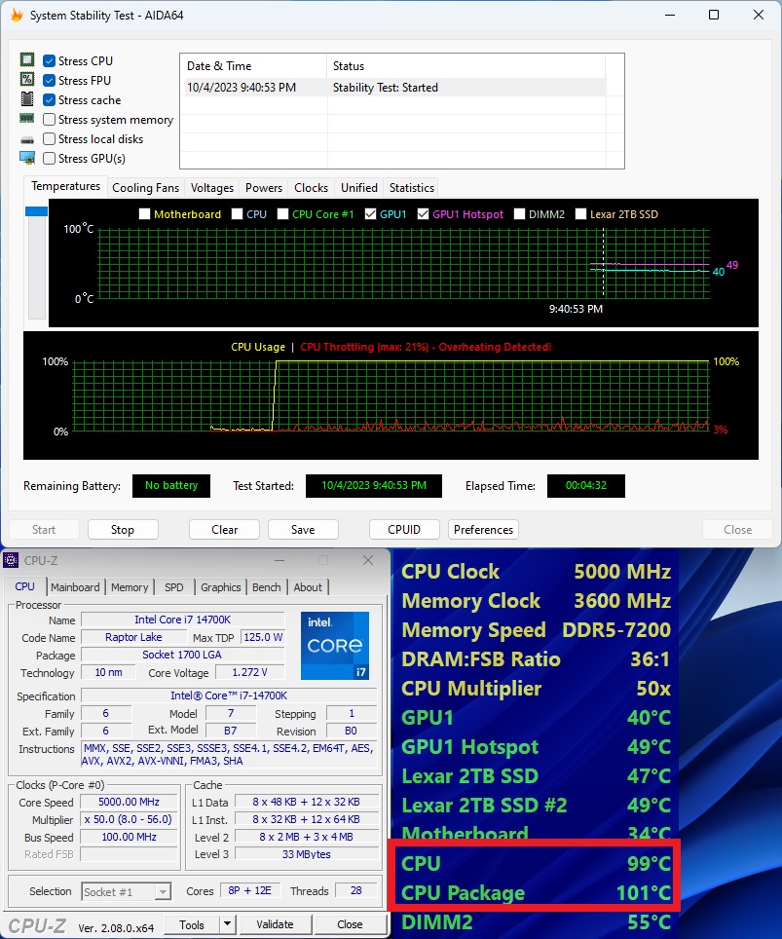Viewport: 782px width, 939px height.
Task: Click the cache chip icon beside Stress cache
Action: (27, 98)
